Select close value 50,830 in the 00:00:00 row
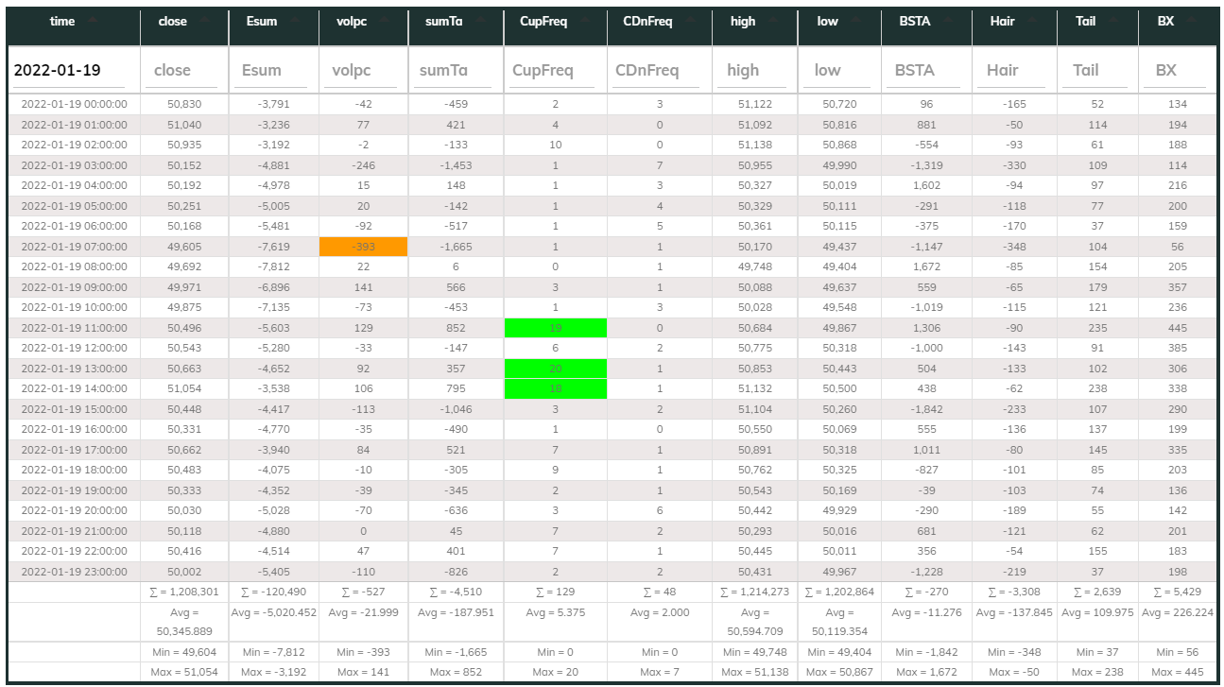The width and height of the screenshot is (1224, 687). click(184, 104)
